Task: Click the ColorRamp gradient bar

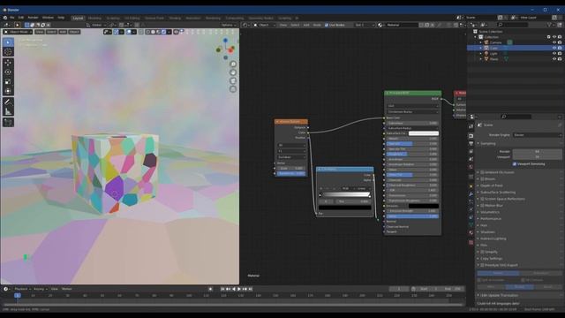Action: 345,194
